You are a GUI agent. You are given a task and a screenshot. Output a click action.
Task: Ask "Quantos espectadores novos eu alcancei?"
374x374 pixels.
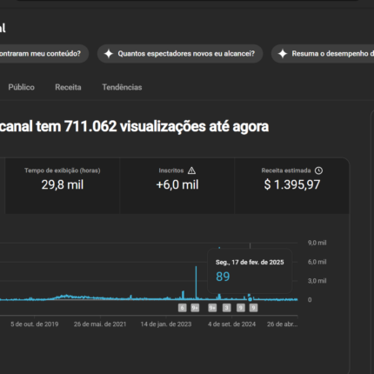(x=180, y=54)
